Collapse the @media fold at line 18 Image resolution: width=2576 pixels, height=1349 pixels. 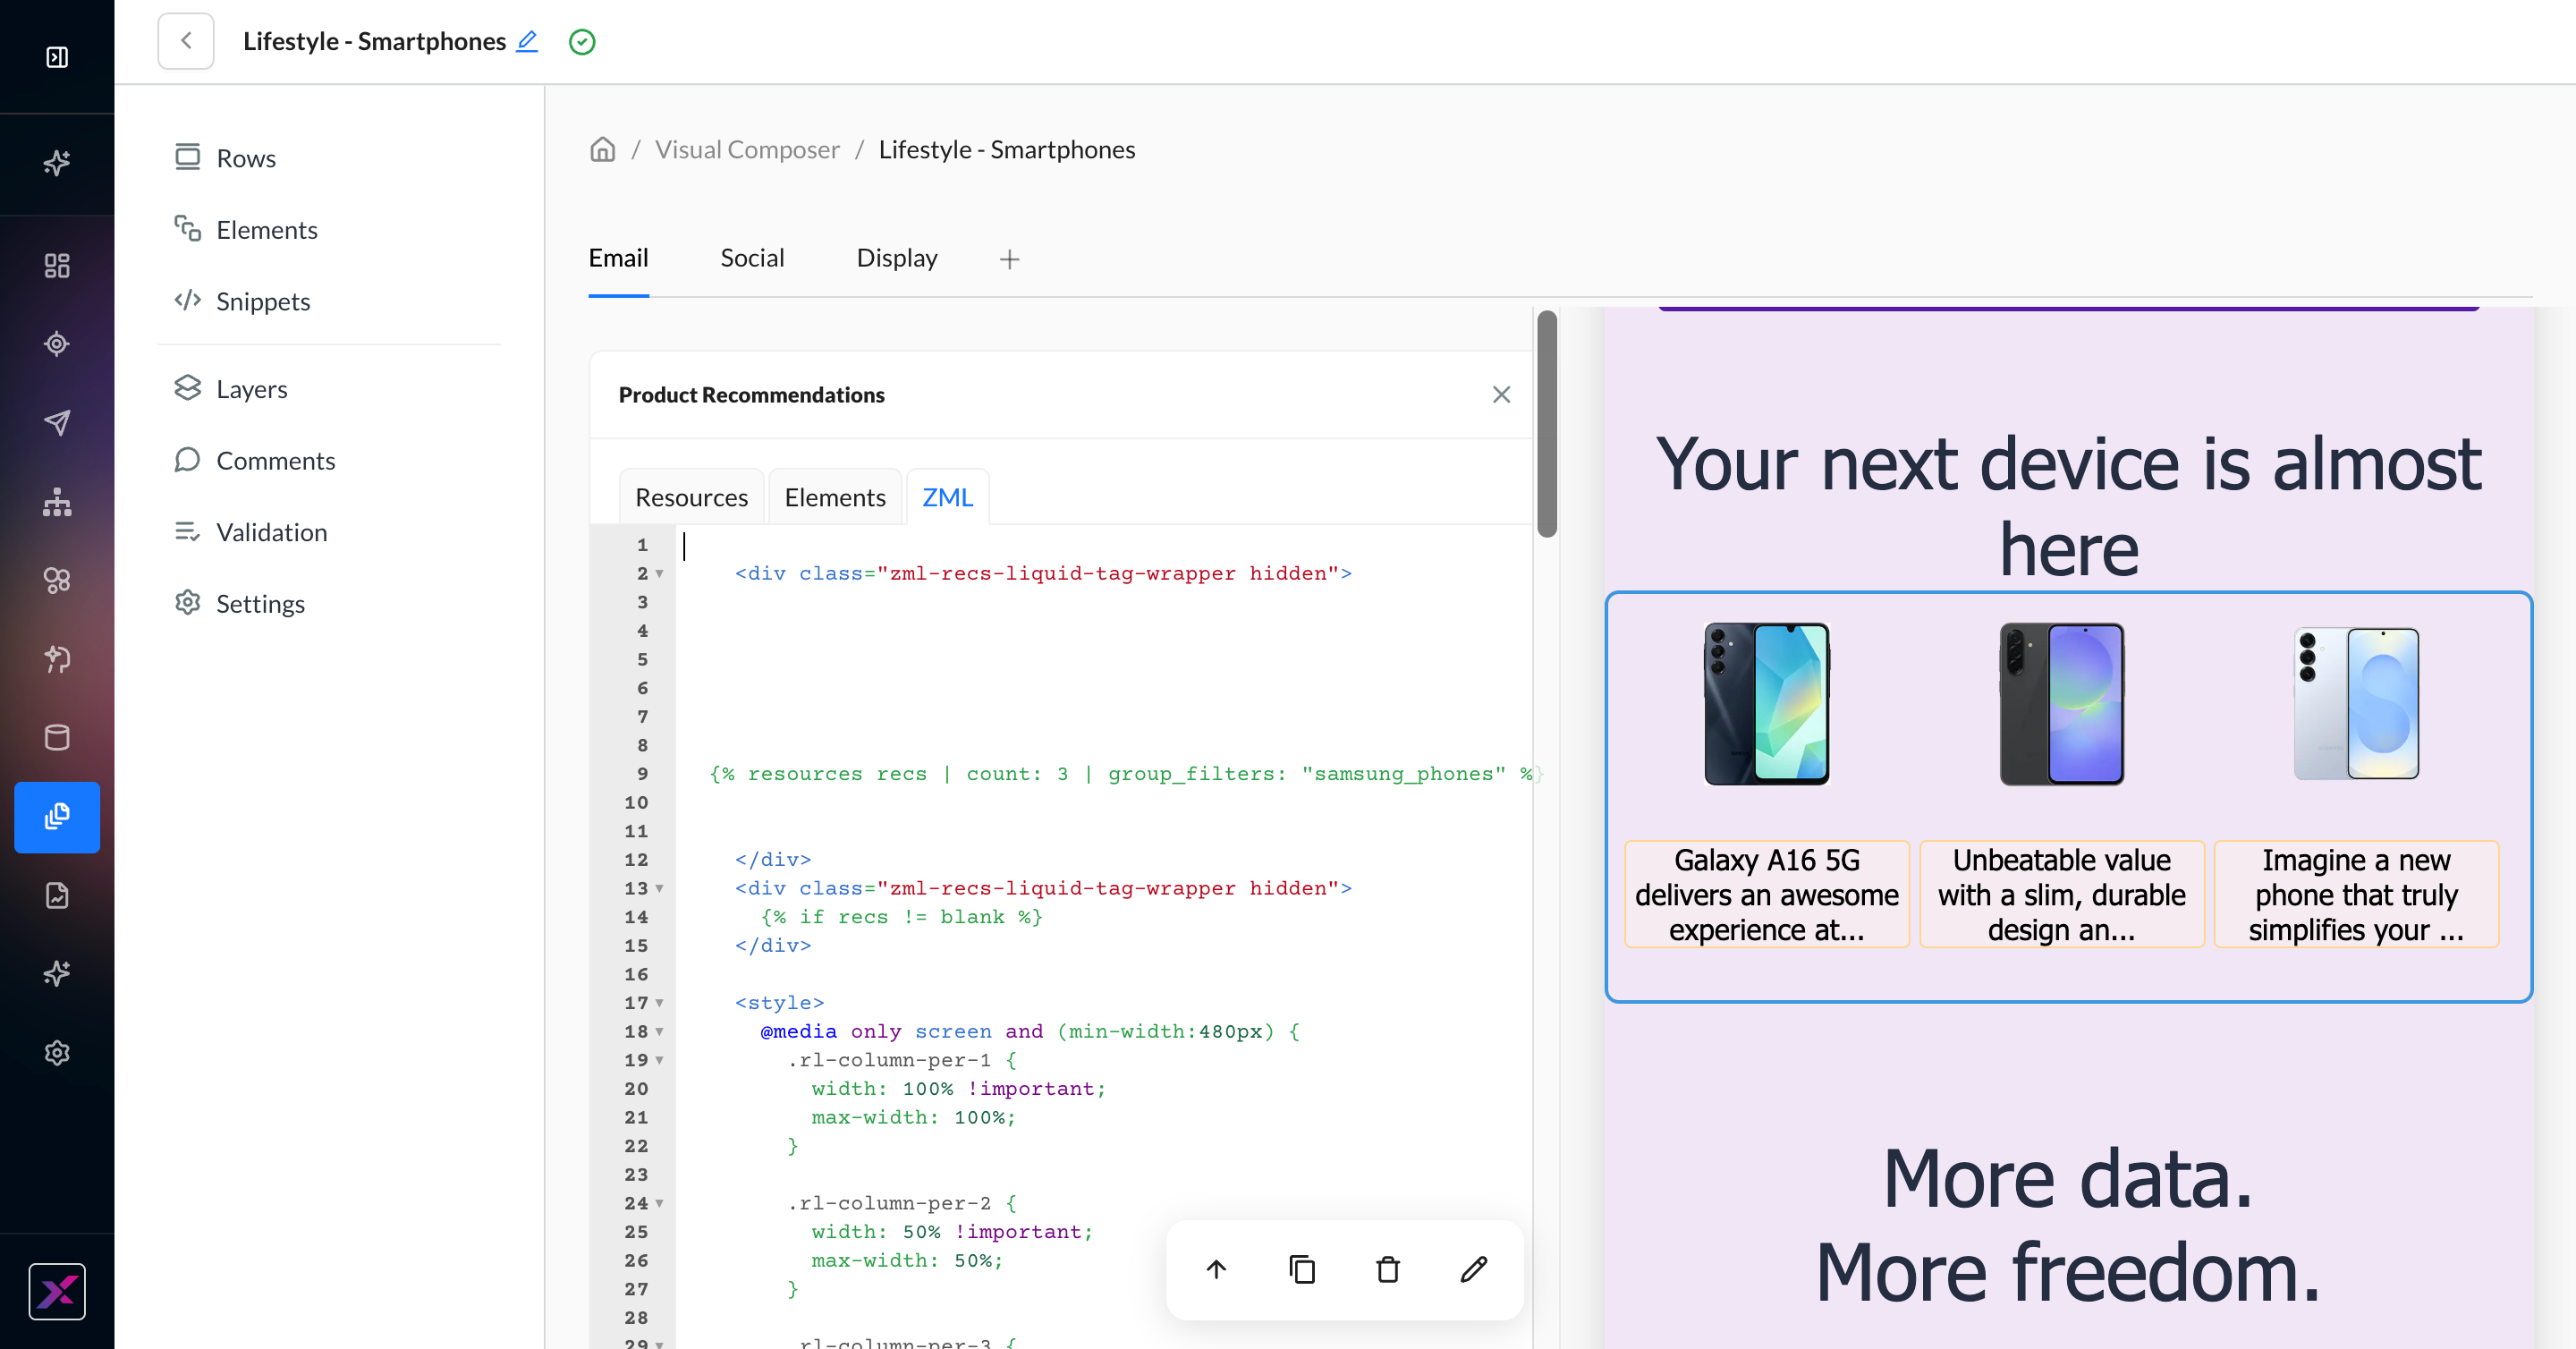[x=659, y=1032]
